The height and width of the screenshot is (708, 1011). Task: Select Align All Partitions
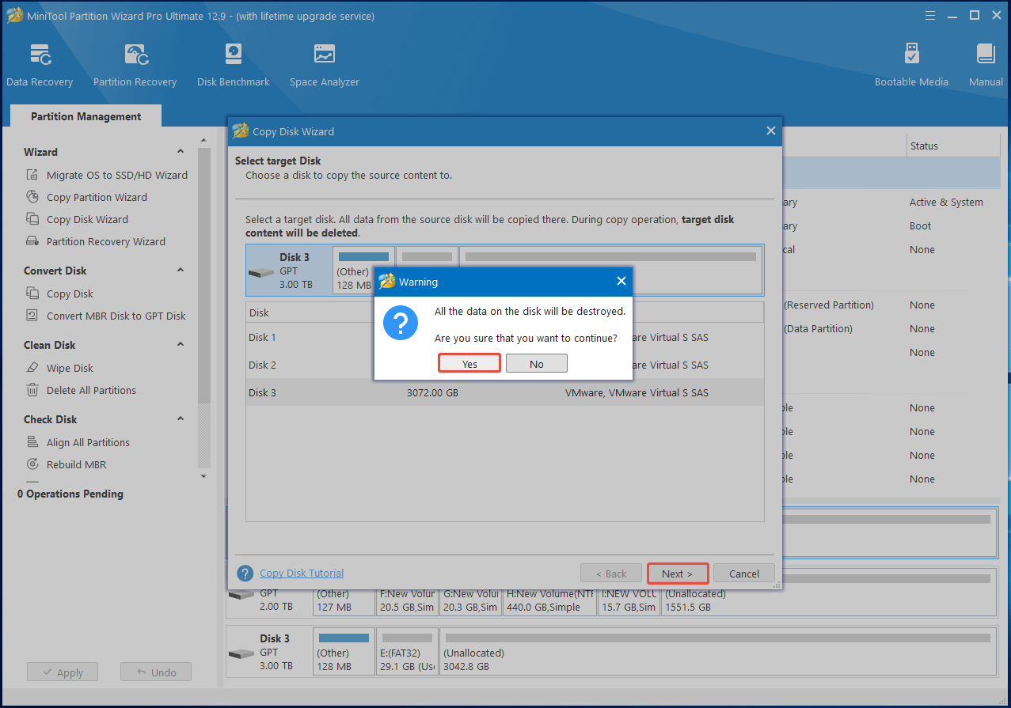coord(88,442)
